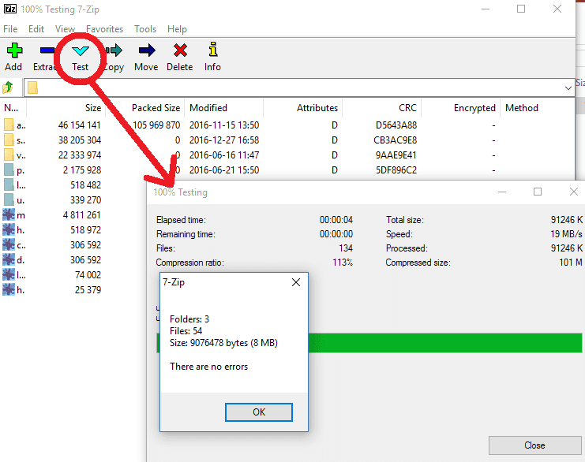The image size is (585, 462).
Task: Open the Info toolbar icon
Action: [x=213, y=49]
